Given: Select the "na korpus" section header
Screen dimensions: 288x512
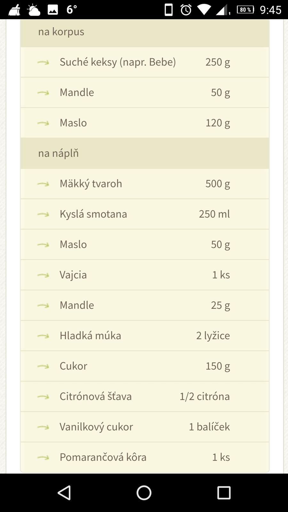Looking at the screenshot, I should [61, 32].
